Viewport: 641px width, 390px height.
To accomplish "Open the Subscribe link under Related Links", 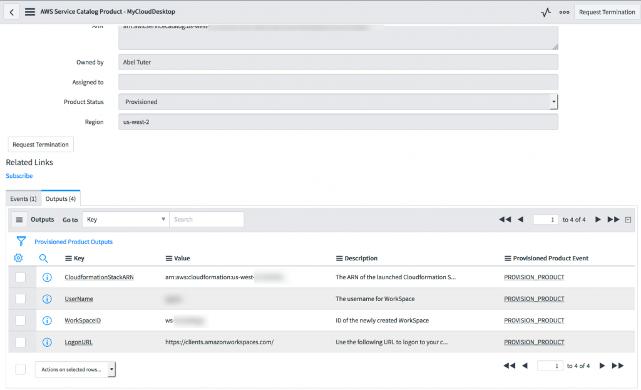I will point(19,176).
